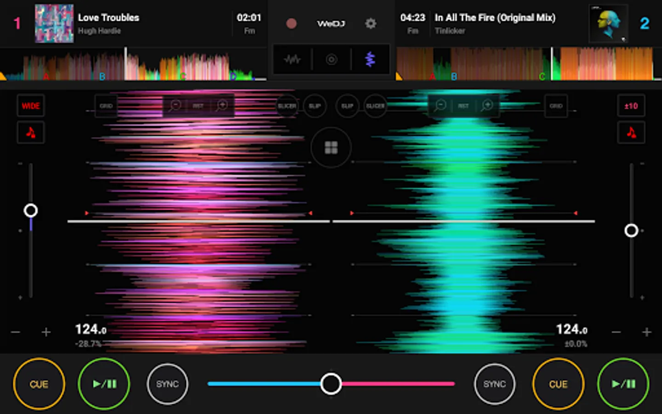Toggle SYNC on deck 2

coord(495,384)
